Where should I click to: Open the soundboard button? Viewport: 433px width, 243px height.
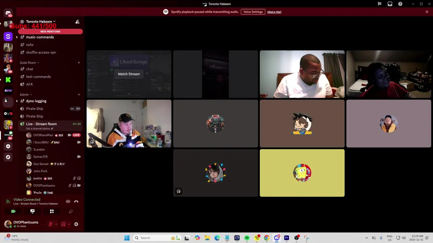click(x=71, y=211)
